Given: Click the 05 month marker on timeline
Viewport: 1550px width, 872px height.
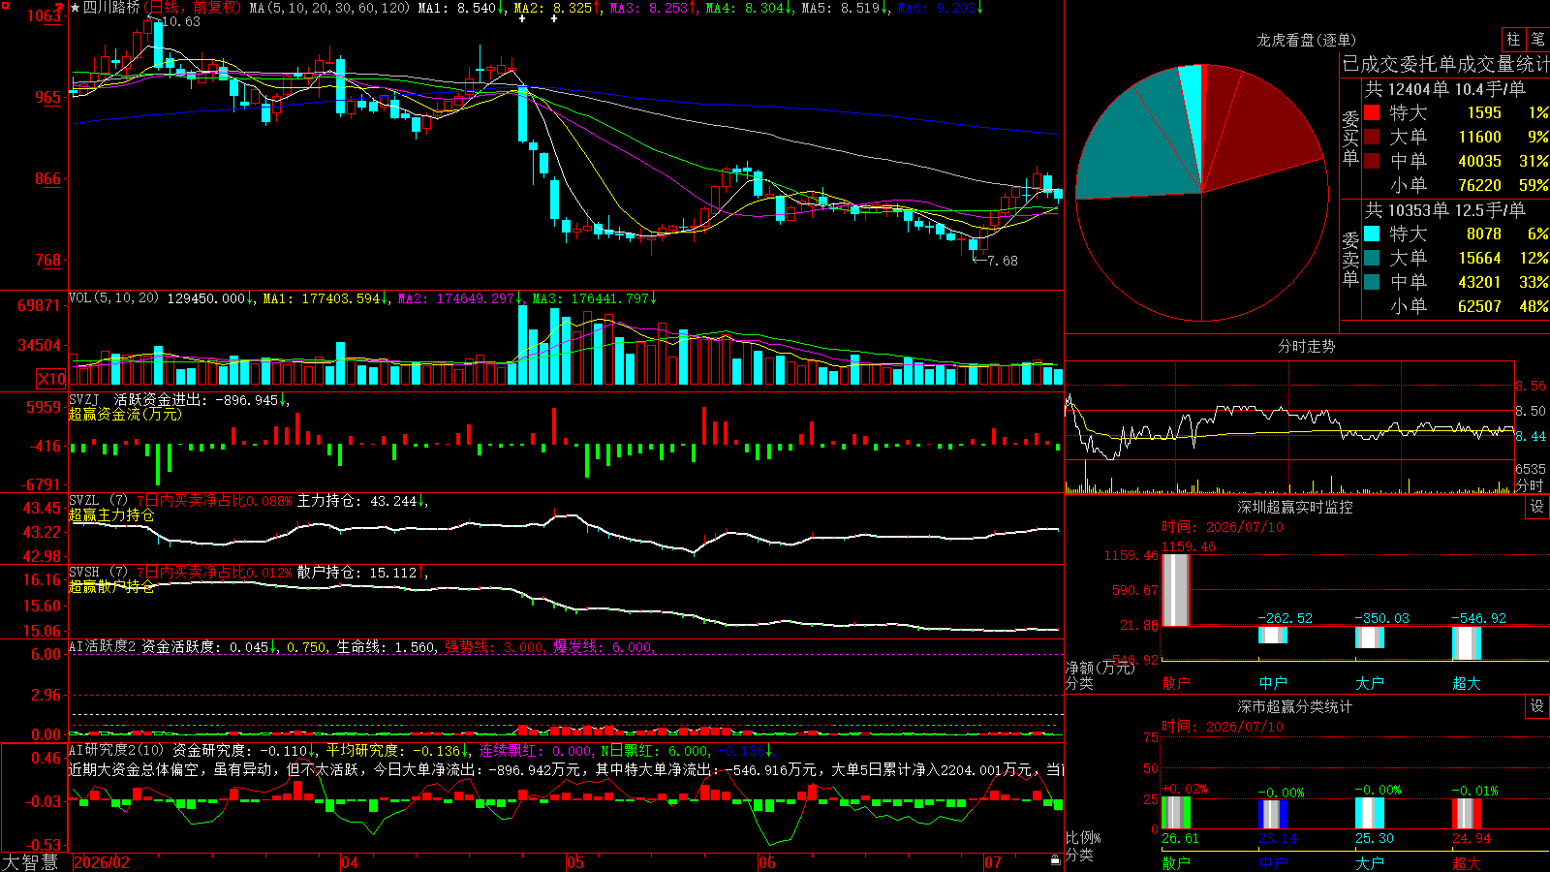Looking at the screenshot, I should 574,862.
